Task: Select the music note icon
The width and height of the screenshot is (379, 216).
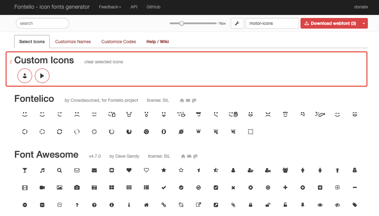Action: (42, 170)
